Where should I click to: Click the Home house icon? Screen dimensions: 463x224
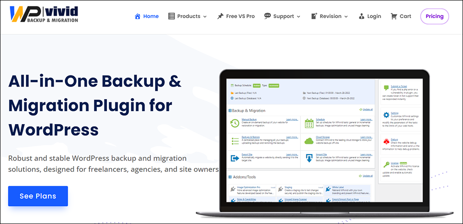click(138, 16)
